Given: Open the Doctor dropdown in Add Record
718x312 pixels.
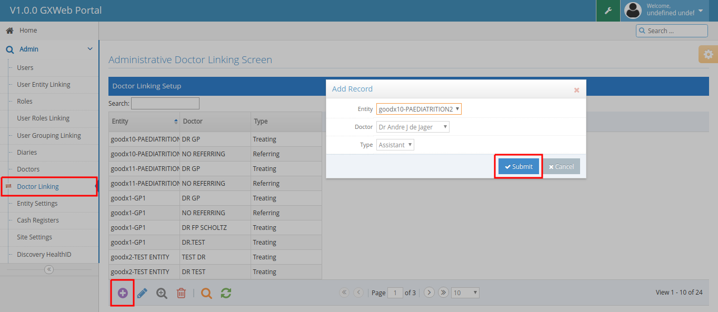Looking at the screenshot, I should coord(413,127).
